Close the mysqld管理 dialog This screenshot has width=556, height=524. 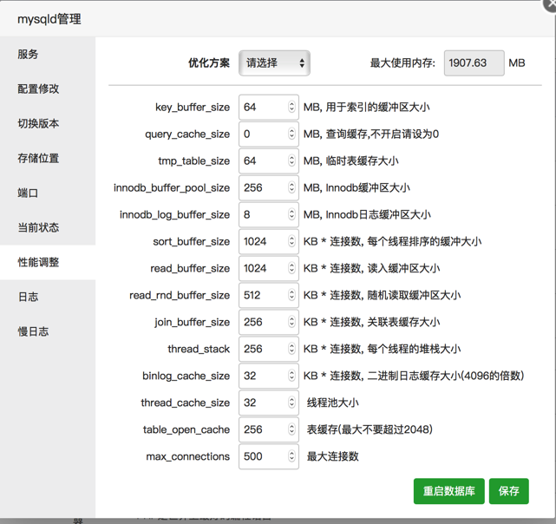pyautogui.click(x=550, y=5)
